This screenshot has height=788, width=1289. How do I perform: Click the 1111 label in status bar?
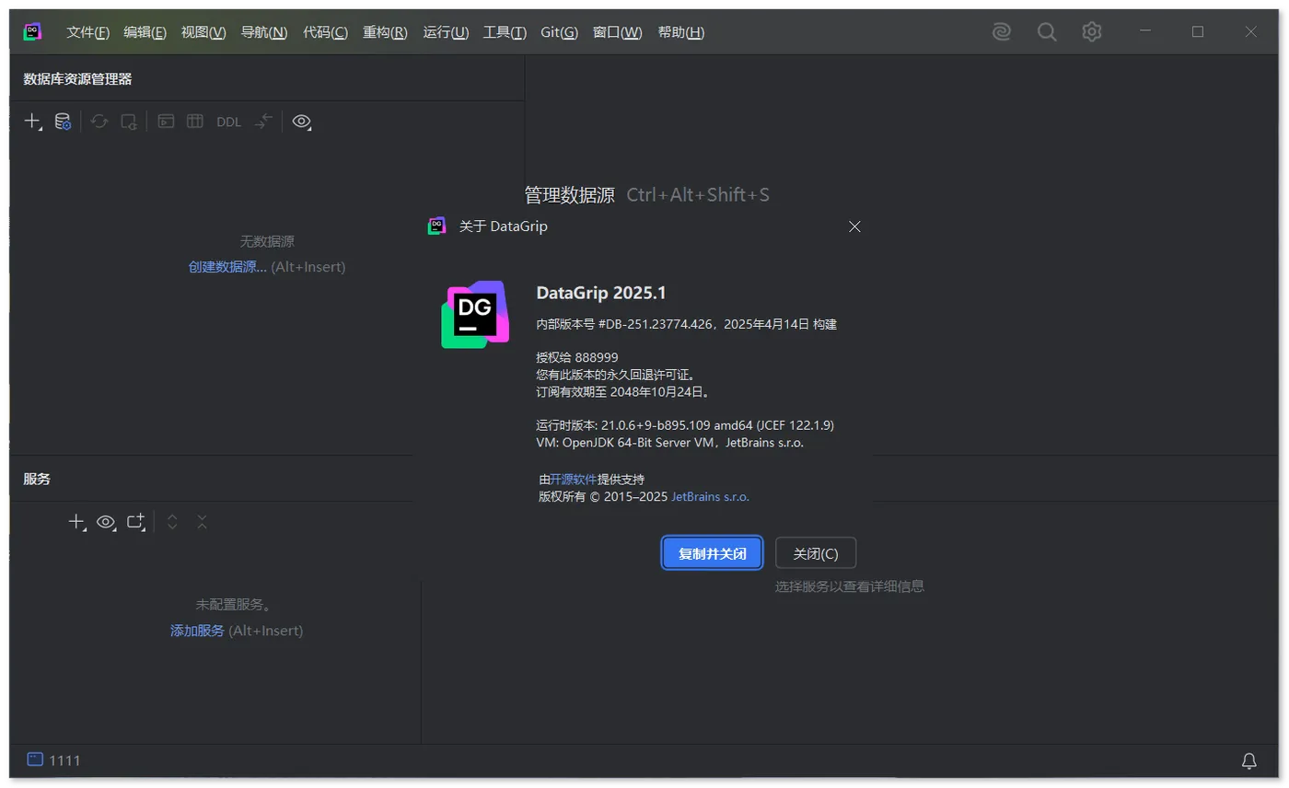tap(64, 760)
